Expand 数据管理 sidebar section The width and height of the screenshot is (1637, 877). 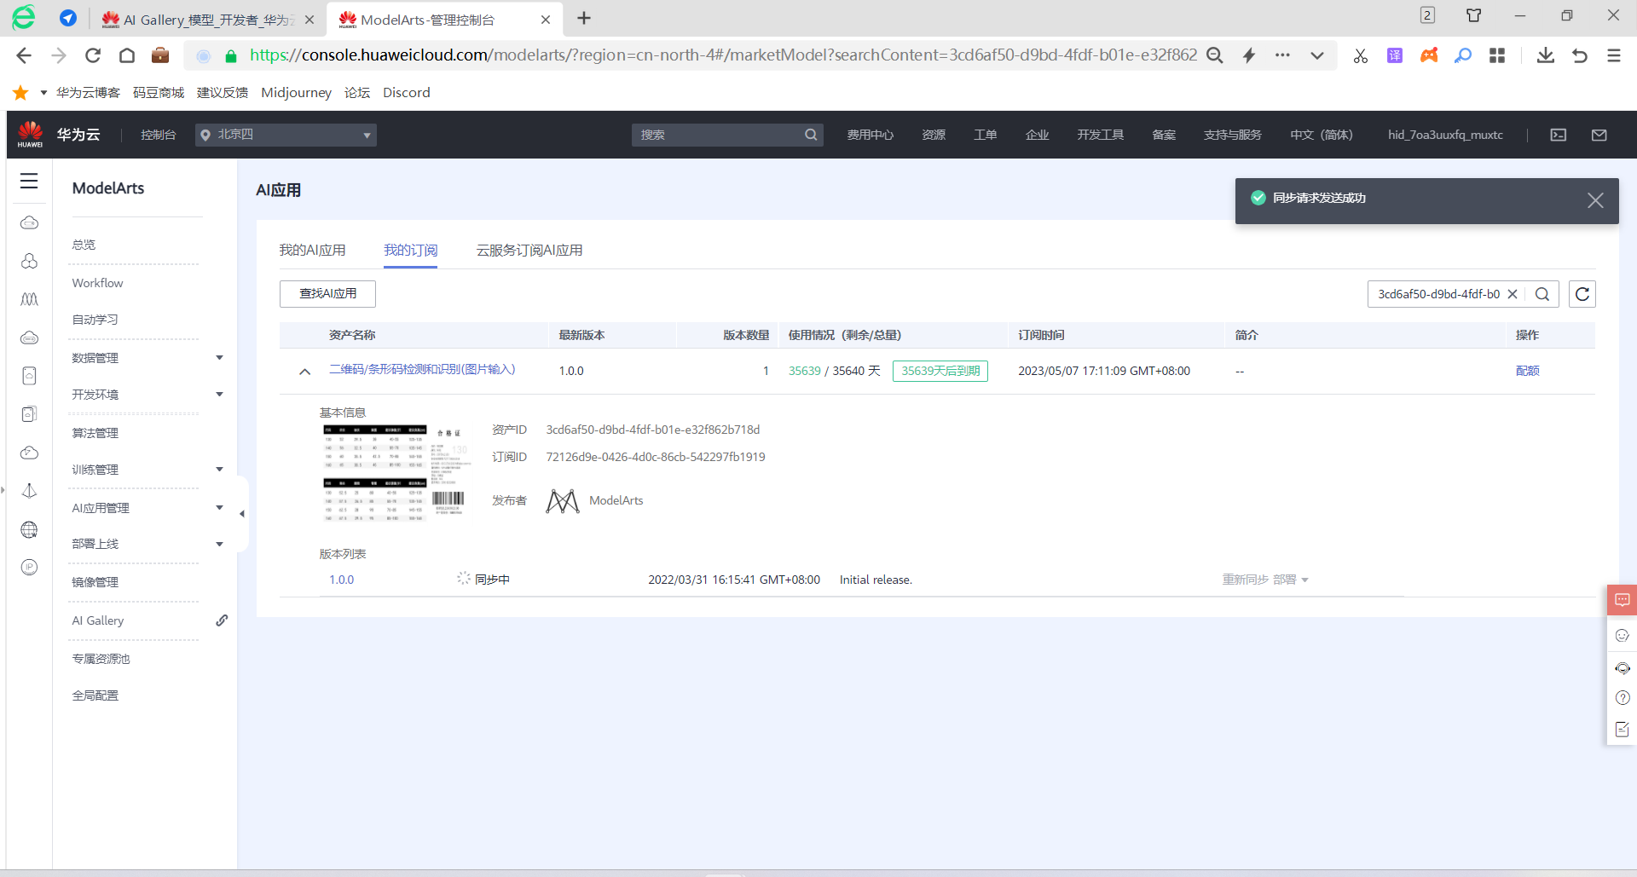(219, 358)
